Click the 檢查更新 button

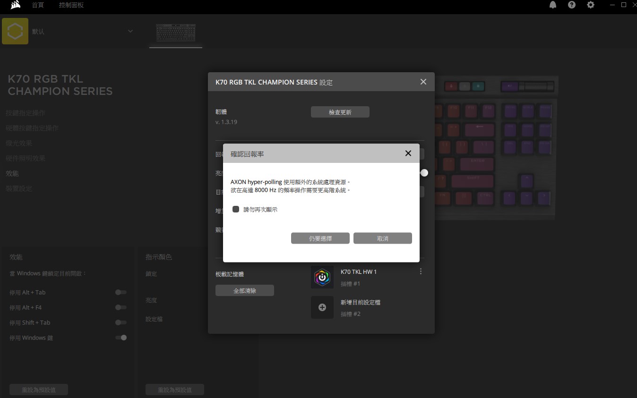pyautogui.click(x=340, y=112)
